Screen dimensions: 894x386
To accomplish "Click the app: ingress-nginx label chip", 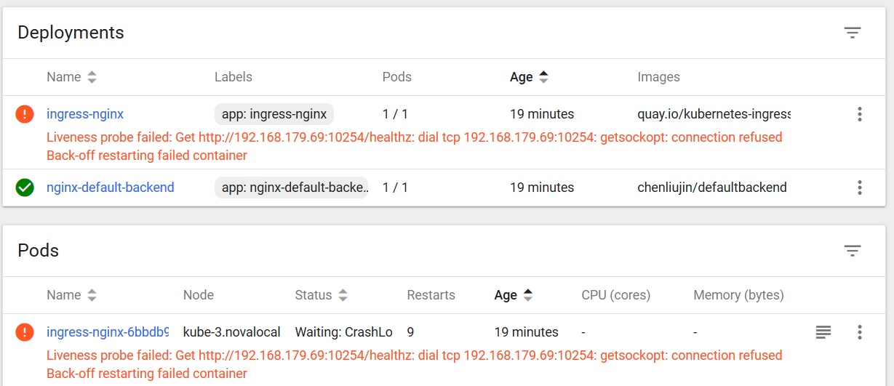I will point(274,114).
